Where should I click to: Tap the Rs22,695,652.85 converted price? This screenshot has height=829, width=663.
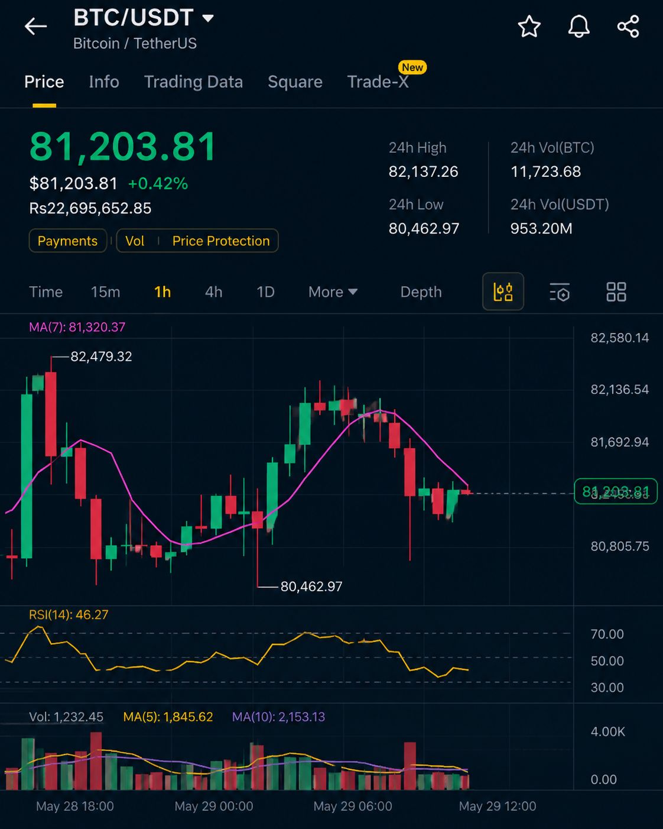click(x=90, y=208)
